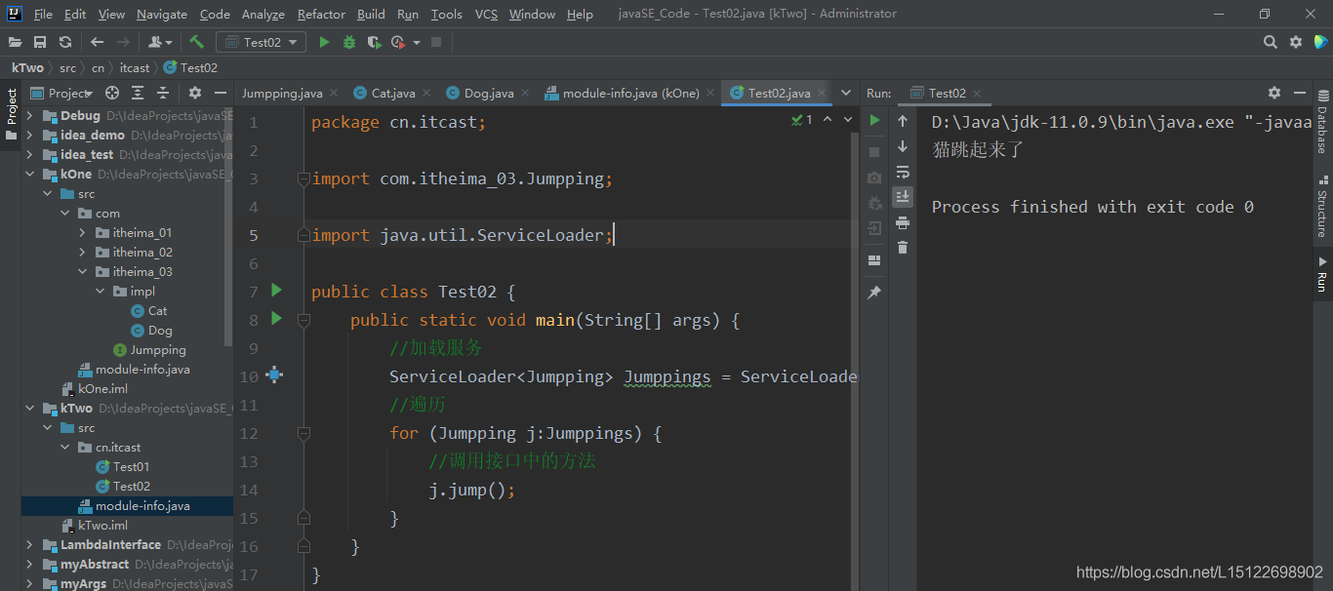
Task: Open the Refactor menu
Action: pyautogui.click(x=321, y=15)
